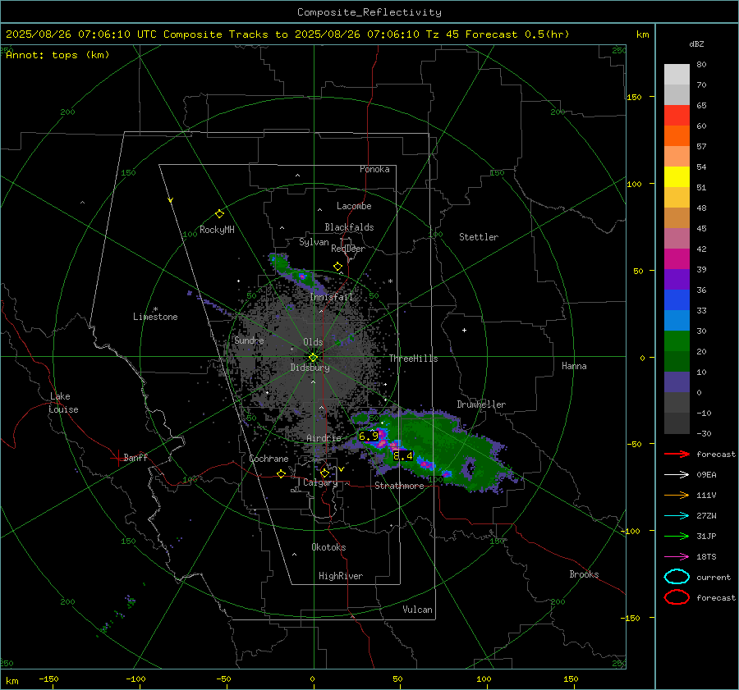739x690 pixels.
Task: Select the tan 45–48 dBZ swatch
Action: point(677,218)
